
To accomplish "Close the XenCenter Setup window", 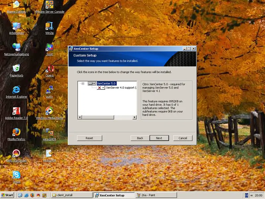I will coord(194,49).
